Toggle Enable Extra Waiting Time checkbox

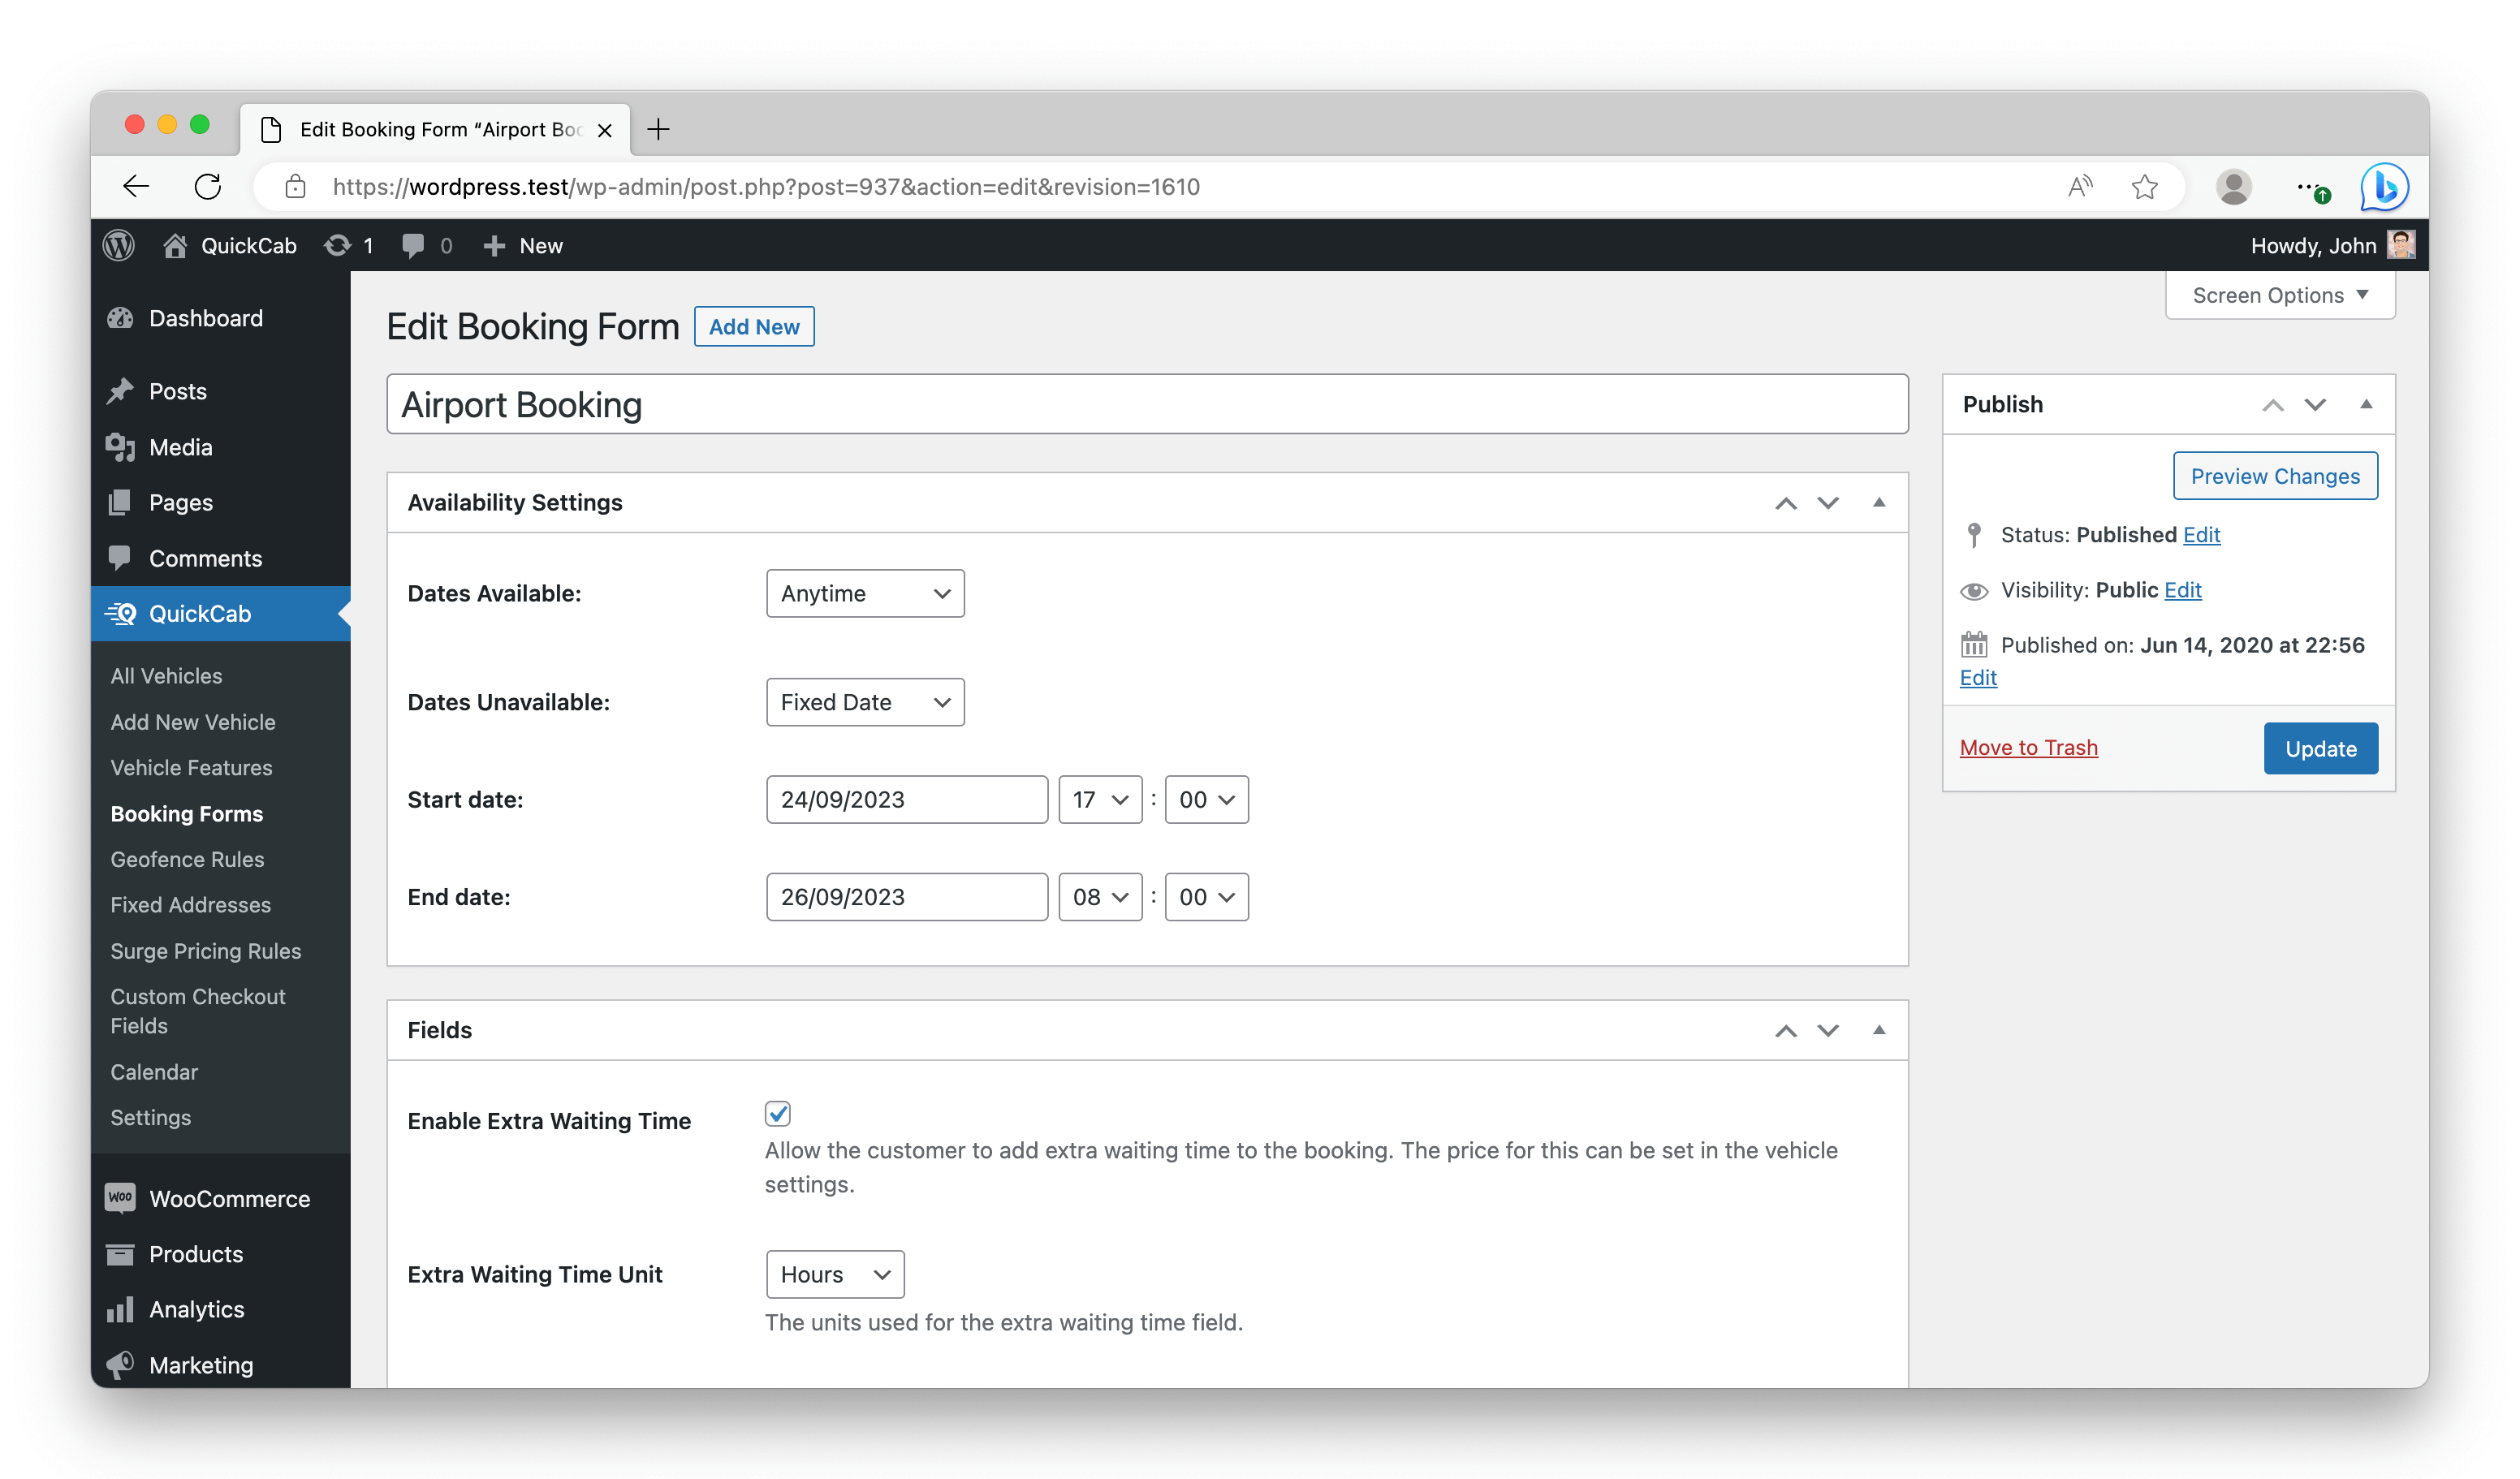(779, 1115)
